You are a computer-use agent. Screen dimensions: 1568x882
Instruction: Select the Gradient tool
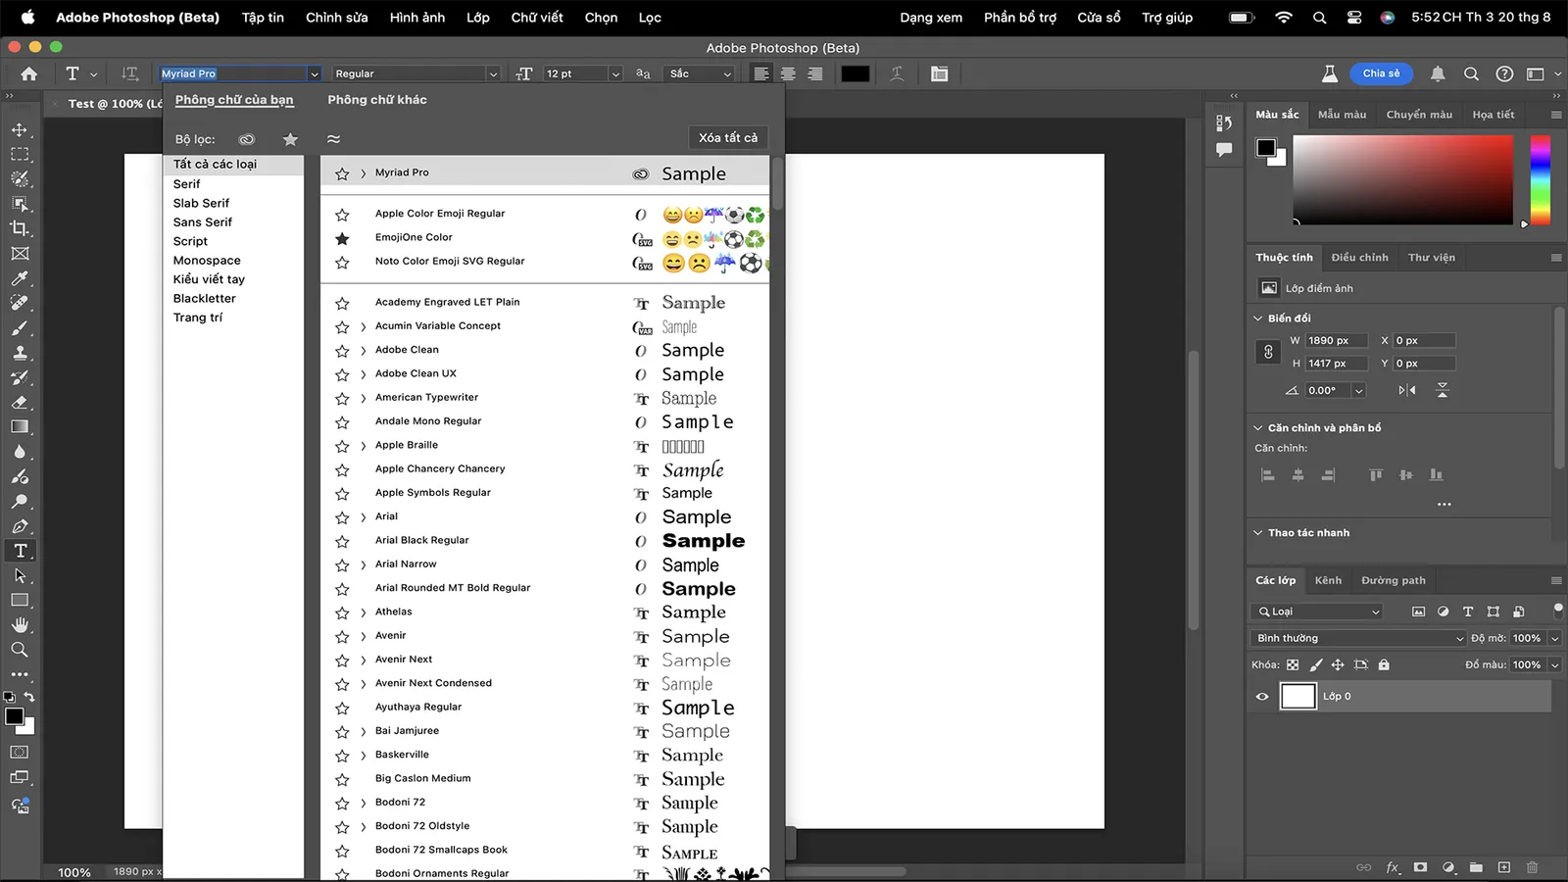point(20,427)
